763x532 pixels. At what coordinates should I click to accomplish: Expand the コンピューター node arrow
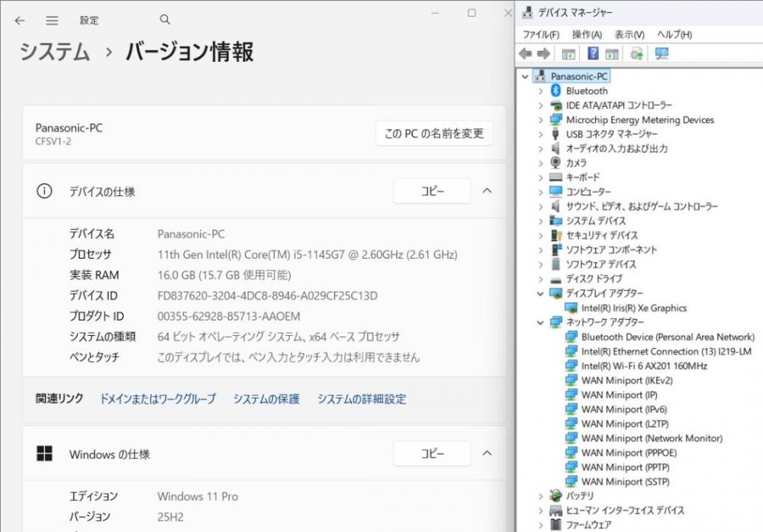point(541,192)
